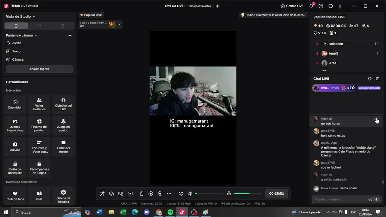386x217 pixels.
Task: Select valeeenn in the ranking list
Action: 347,44
